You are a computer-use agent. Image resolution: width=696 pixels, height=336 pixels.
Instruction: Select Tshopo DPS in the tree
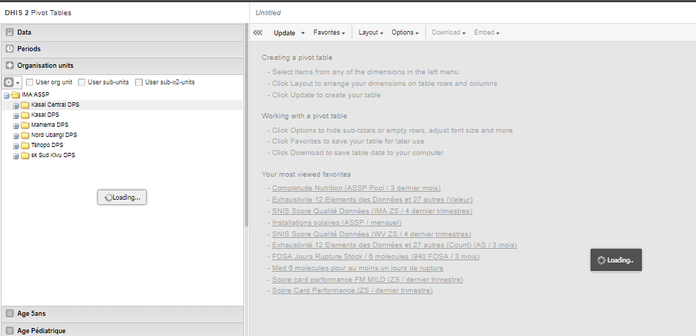pos(49,145)
